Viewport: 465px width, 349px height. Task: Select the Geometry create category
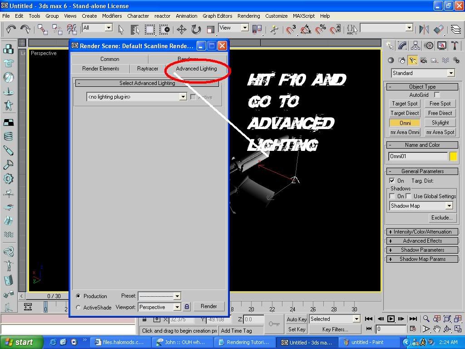391,60
